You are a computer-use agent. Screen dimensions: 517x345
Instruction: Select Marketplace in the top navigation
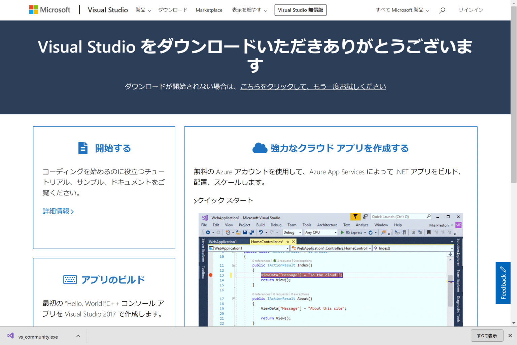(x=209, y=10)
